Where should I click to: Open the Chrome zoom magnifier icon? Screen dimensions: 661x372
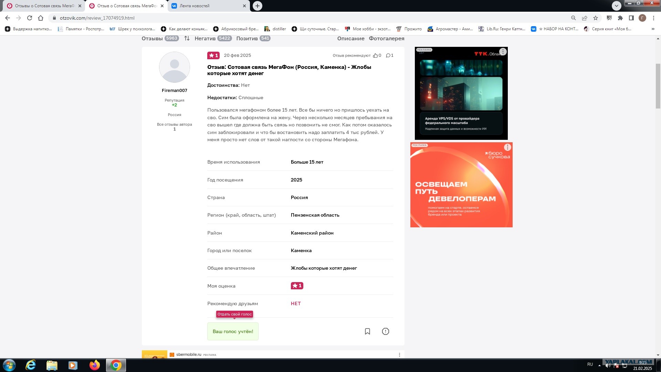point(574,18)
